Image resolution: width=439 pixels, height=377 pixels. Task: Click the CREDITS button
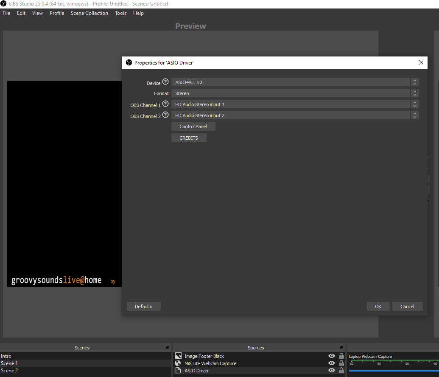click(189, 138)
